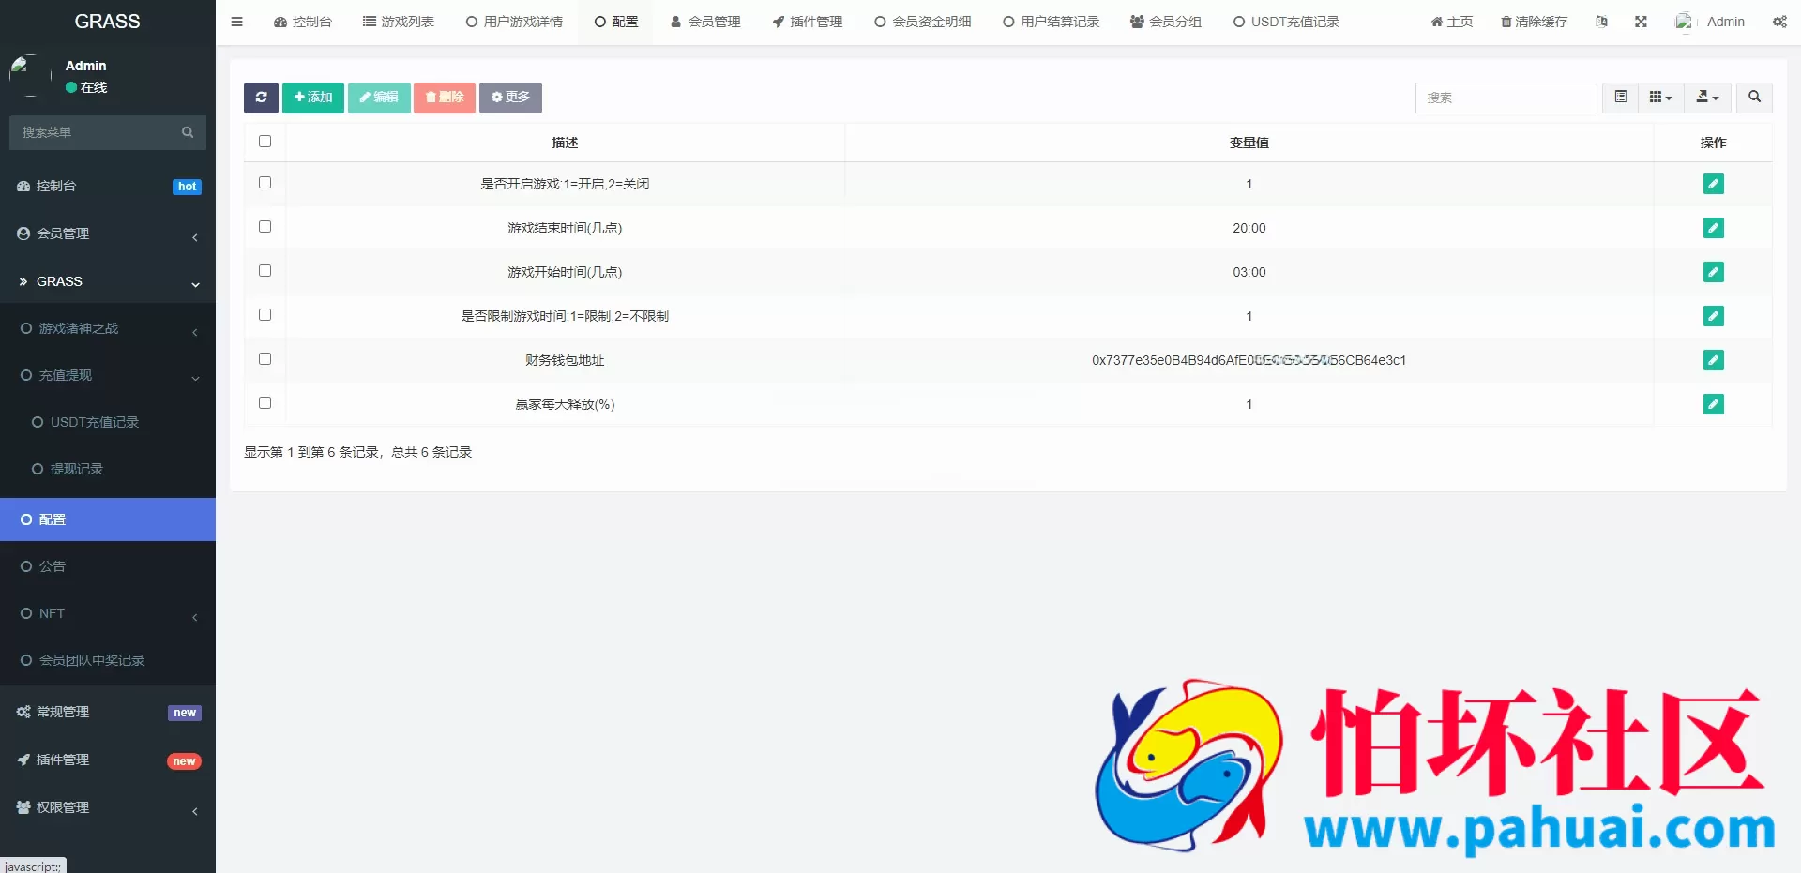Image resolution: width=1801 pixels, height=873 pixels.
Task: Click the refresh table button
Action: pyautogui.click(x=261, y=98)
